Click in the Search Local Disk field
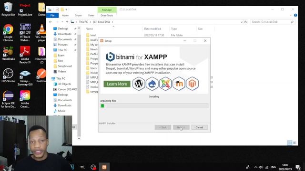 tap(272, 22)
